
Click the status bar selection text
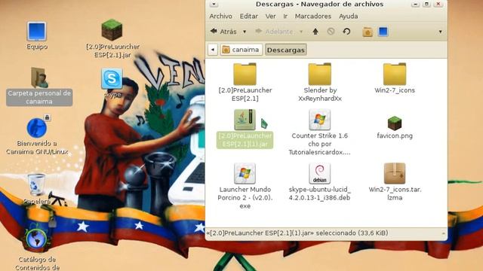pyautogui.click(x=297, y=233)
